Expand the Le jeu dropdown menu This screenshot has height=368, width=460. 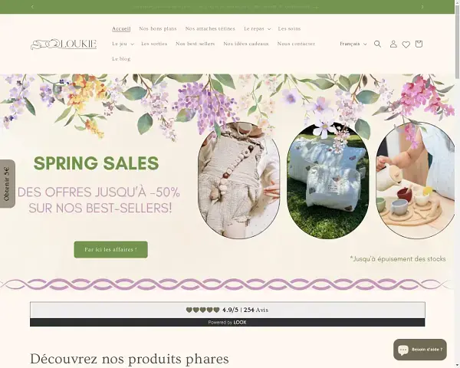[123, 44]
